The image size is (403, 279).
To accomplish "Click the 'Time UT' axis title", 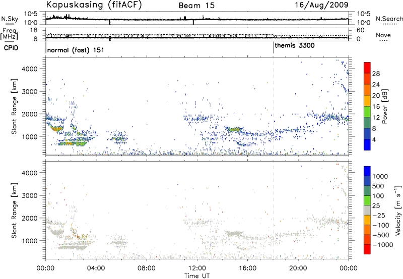I will pyautogui.click(x=197, y=276).
